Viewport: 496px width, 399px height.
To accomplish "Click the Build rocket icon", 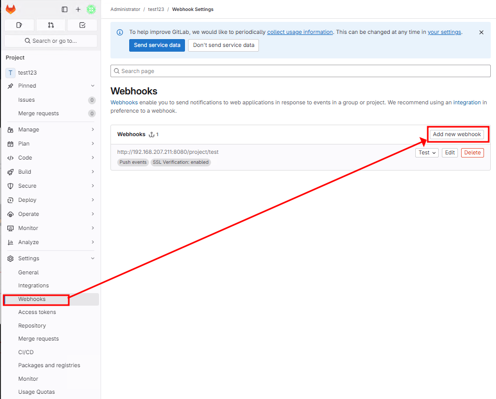I will tap(10, 172).
